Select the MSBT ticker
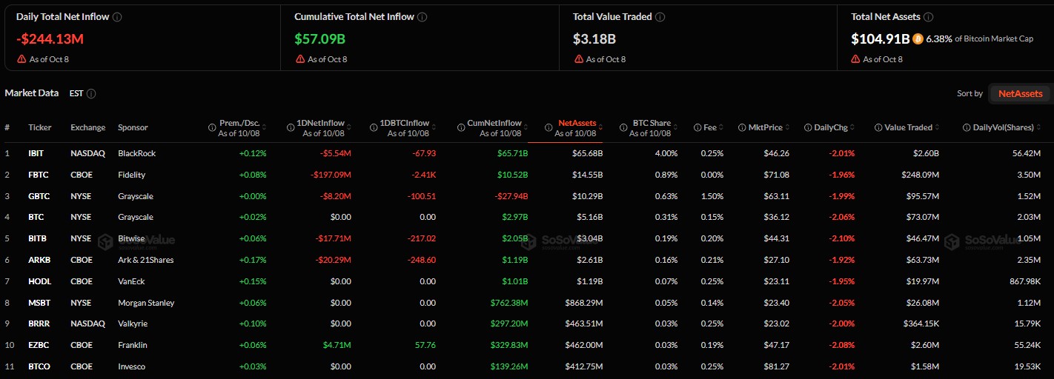1054x379 pixels. tap(39, 303)
